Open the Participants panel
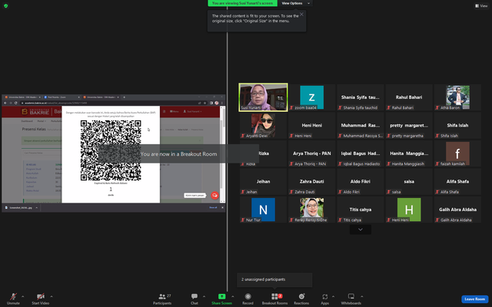Viewport: 492px width, 307px height. (x=162, y=299)
